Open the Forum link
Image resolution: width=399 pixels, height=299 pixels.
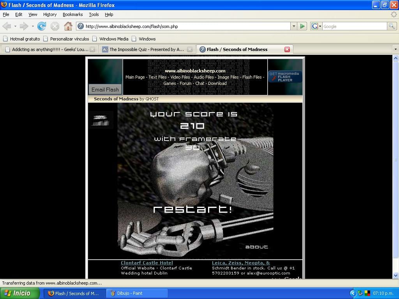click(x=185, y=83)
